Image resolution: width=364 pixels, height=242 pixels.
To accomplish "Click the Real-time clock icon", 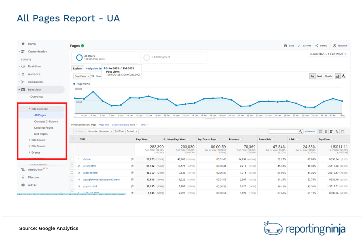I will (x=23, y=66).
